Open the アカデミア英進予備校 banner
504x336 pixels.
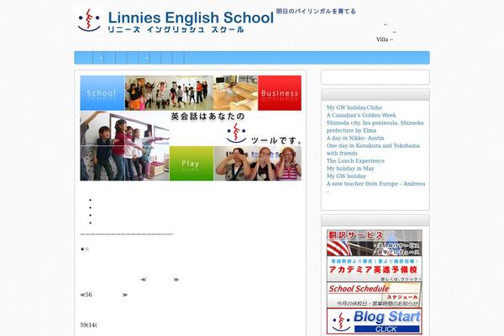375,269
